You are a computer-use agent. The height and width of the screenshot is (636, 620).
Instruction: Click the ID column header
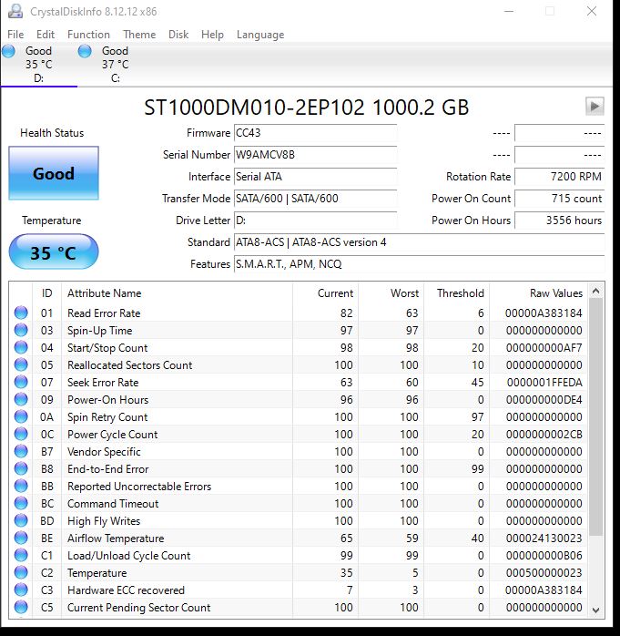pos(47,293)
